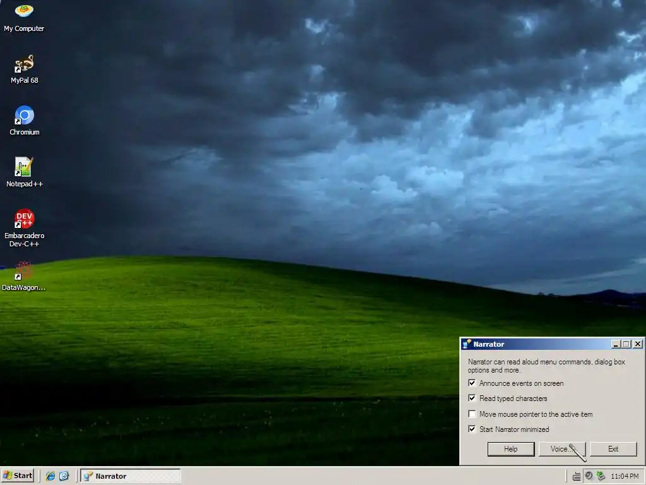Click the Narrator title bar icon
Screen dimensions: 646x485
coord(467,344)
